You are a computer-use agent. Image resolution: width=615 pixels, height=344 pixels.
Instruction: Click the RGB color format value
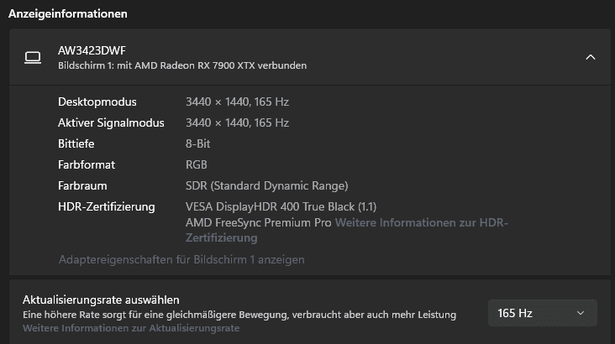(196, 164)
